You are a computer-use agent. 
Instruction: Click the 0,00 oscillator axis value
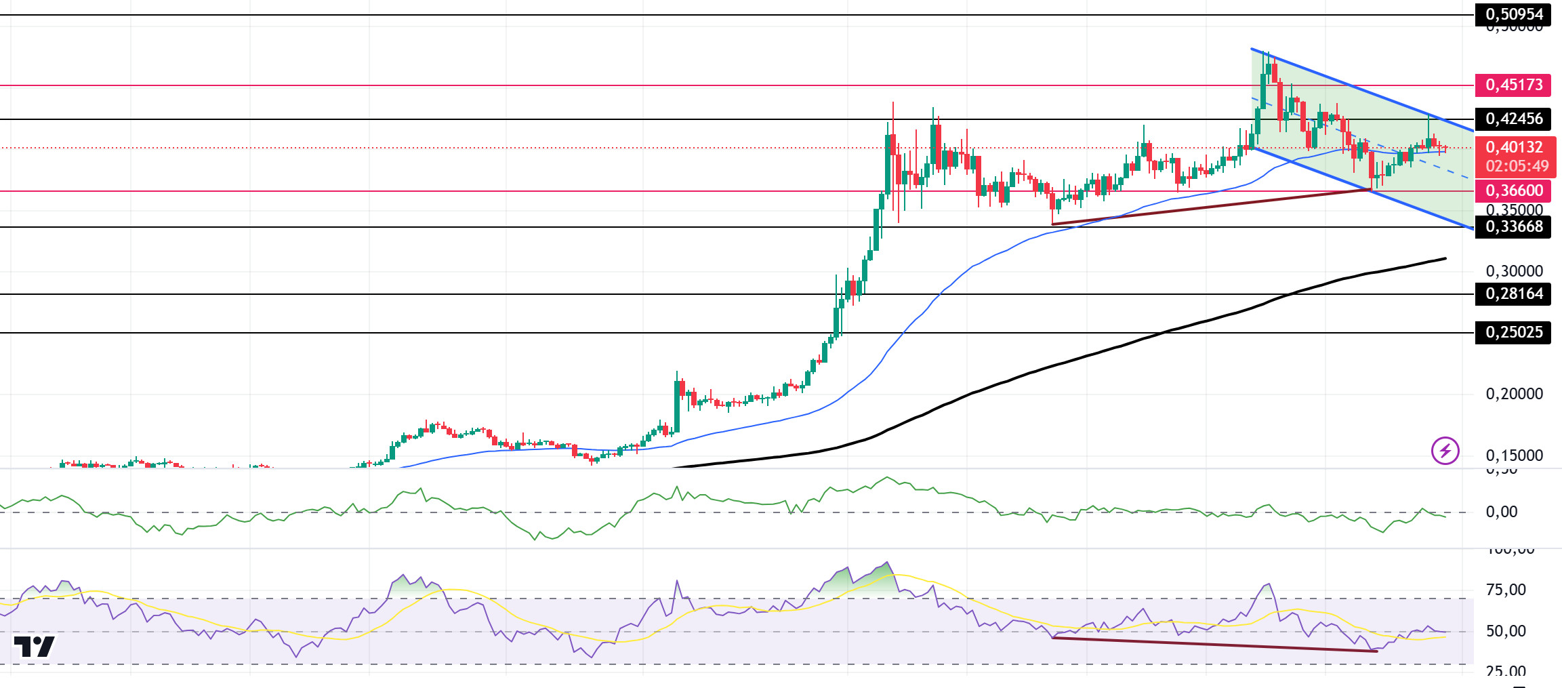coord(1502,512)
